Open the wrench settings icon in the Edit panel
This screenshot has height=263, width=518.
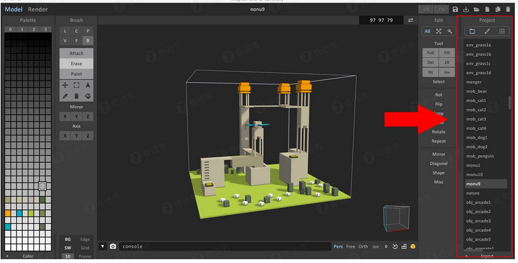click(450, 31)
